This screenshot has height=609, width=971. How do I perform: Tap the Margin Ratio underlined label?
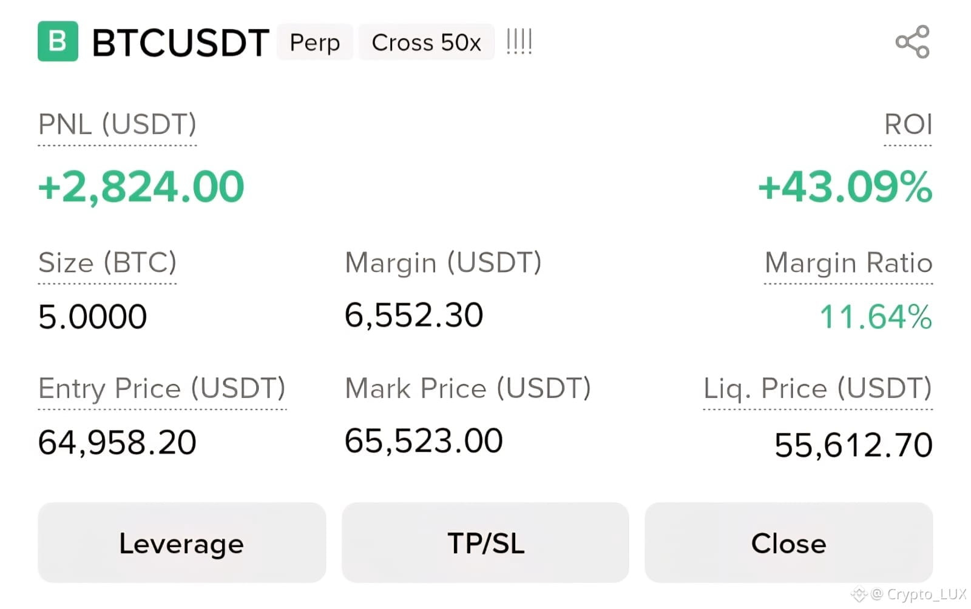click(x=848, y=263)
